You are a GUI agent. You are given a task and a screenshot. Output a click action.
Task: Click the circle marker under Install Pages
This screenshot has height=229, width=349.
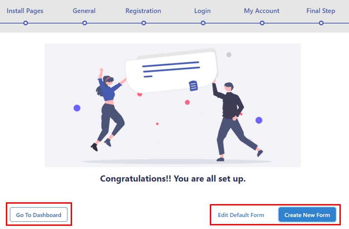click(25, 23)
